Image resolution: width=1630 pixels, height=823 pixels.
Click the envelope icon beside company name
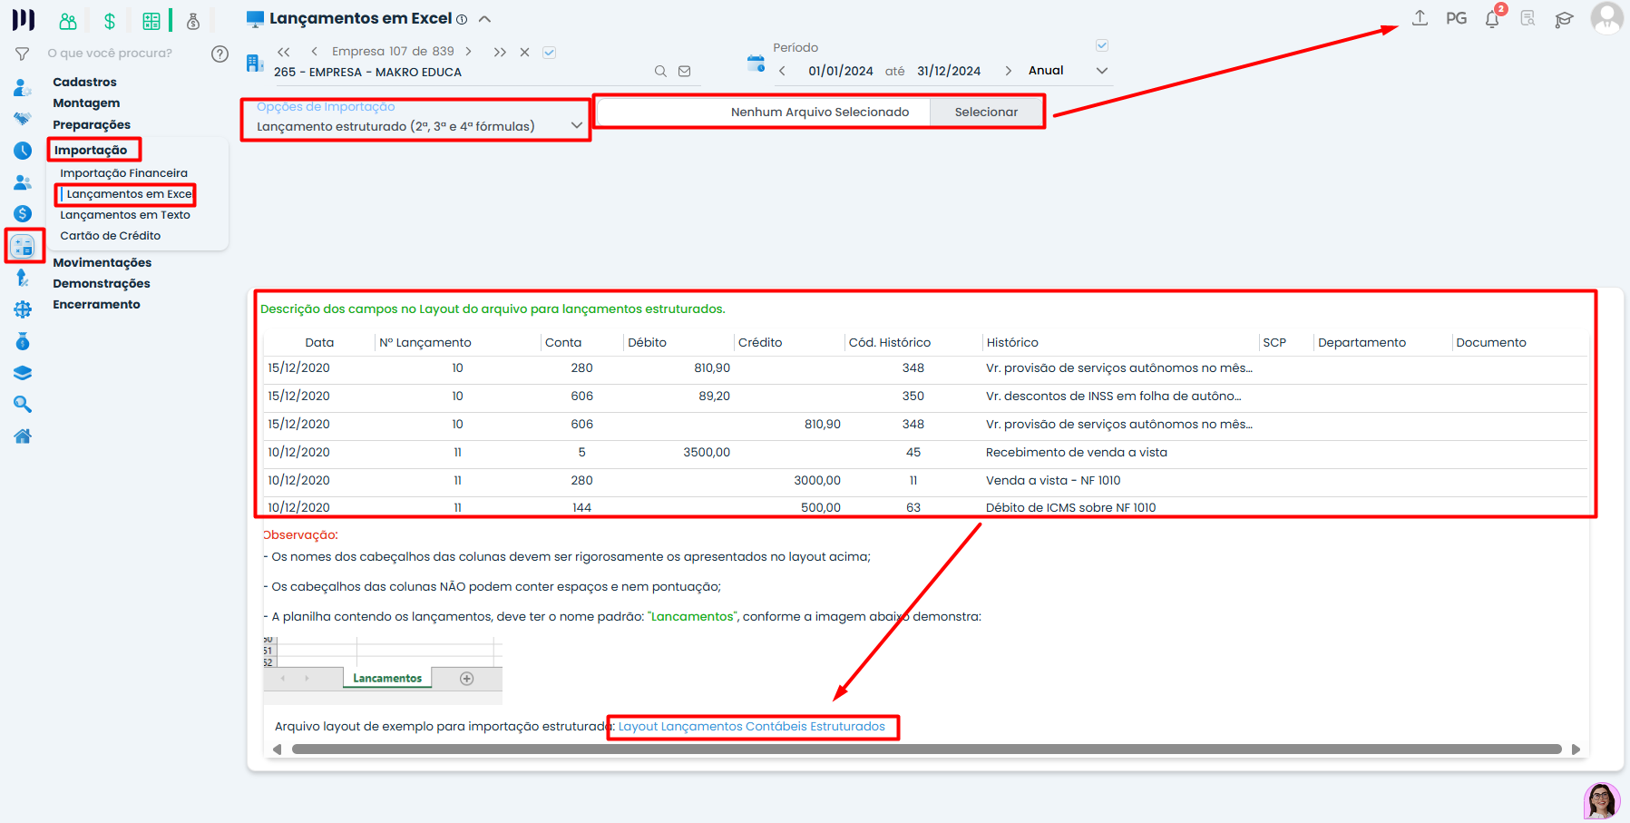tap(685, 72)
